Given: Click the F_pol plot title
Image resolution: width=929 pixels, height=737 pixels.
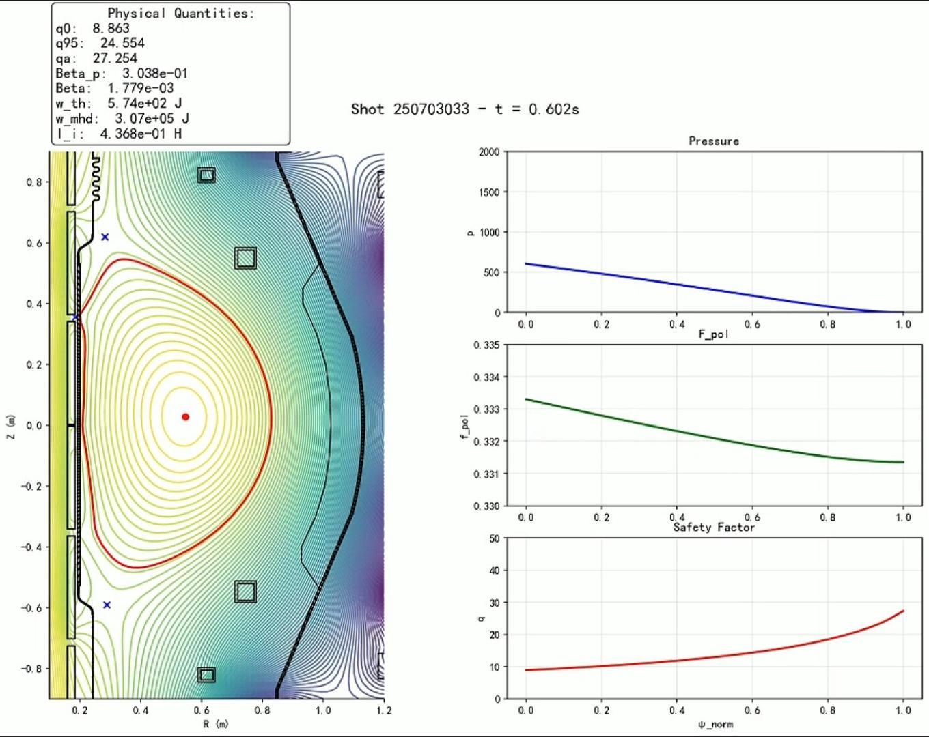Looking at the screenshot, I should pyautogui.click(x=714, y=334).
